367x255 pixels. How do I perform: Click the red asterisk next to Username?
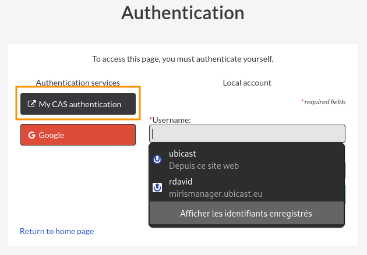[151, 119]
